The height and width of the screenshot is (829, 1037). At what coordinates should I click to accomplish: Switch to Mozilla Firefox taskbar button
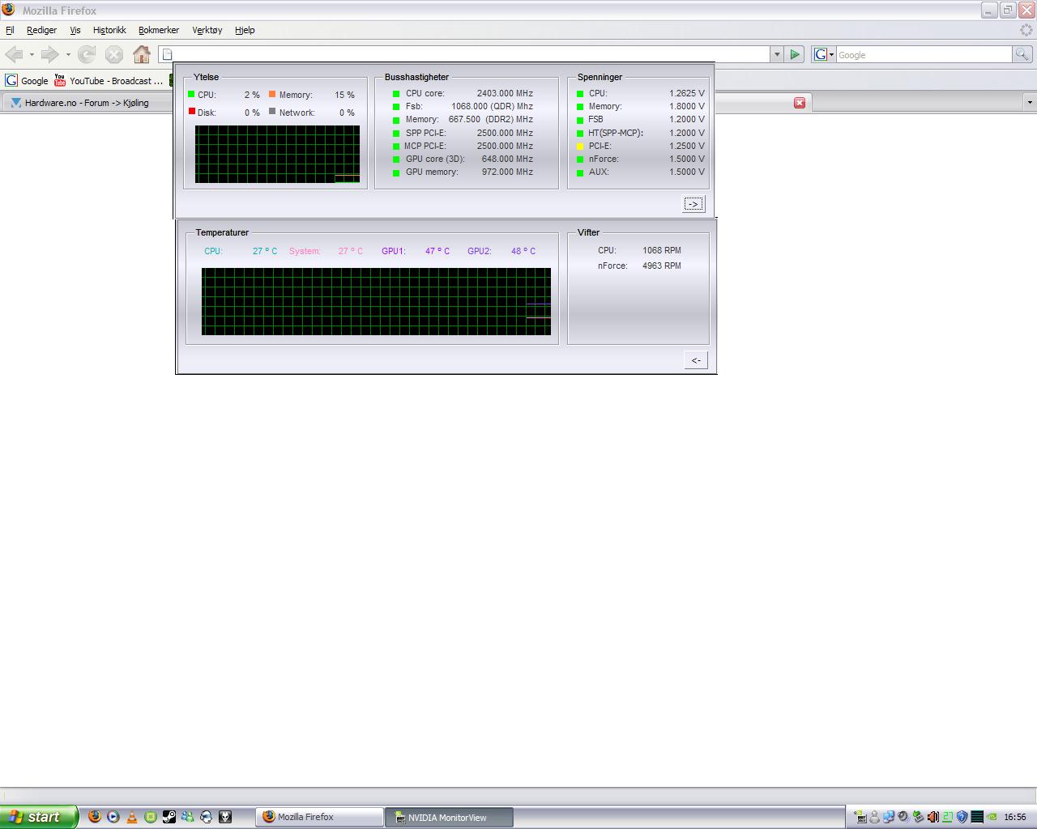click(x=320, y=817)
